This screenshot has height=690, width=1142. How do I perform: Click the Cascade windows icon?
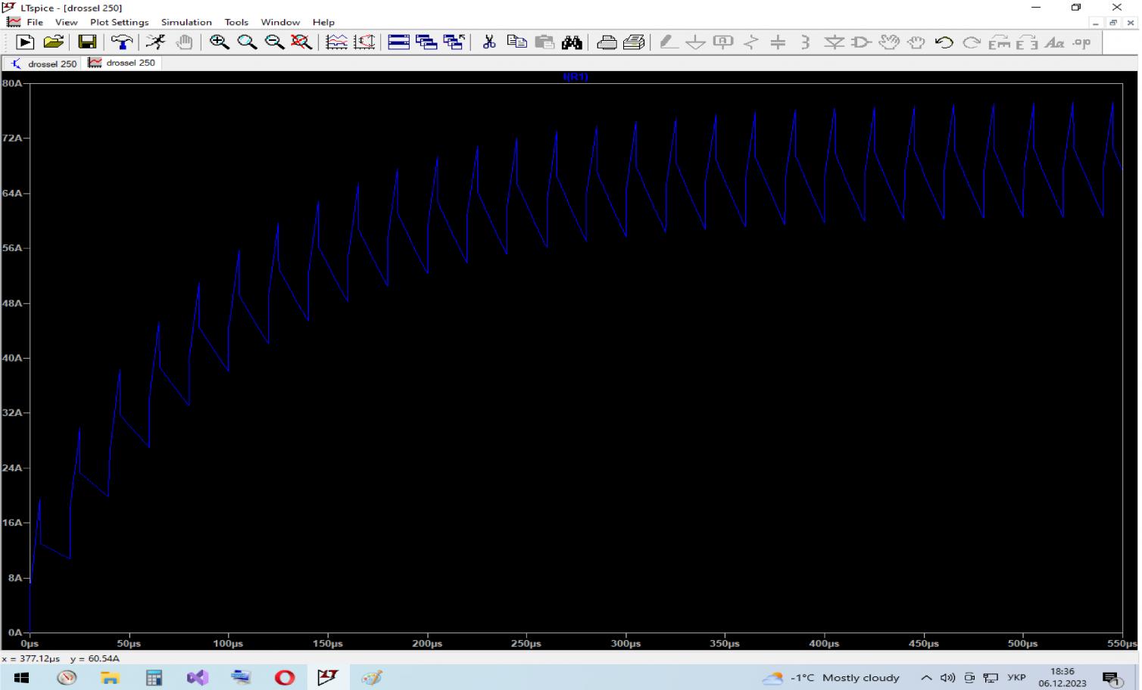[426, 42]
